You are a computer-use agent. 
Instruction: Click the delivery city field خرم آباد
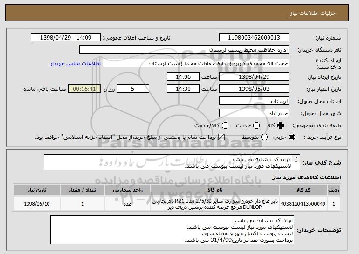pyautogui.click(x=254, y=113)
